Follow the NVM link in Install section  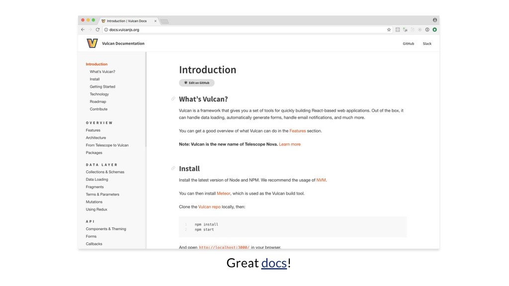[x=321, y=180]
